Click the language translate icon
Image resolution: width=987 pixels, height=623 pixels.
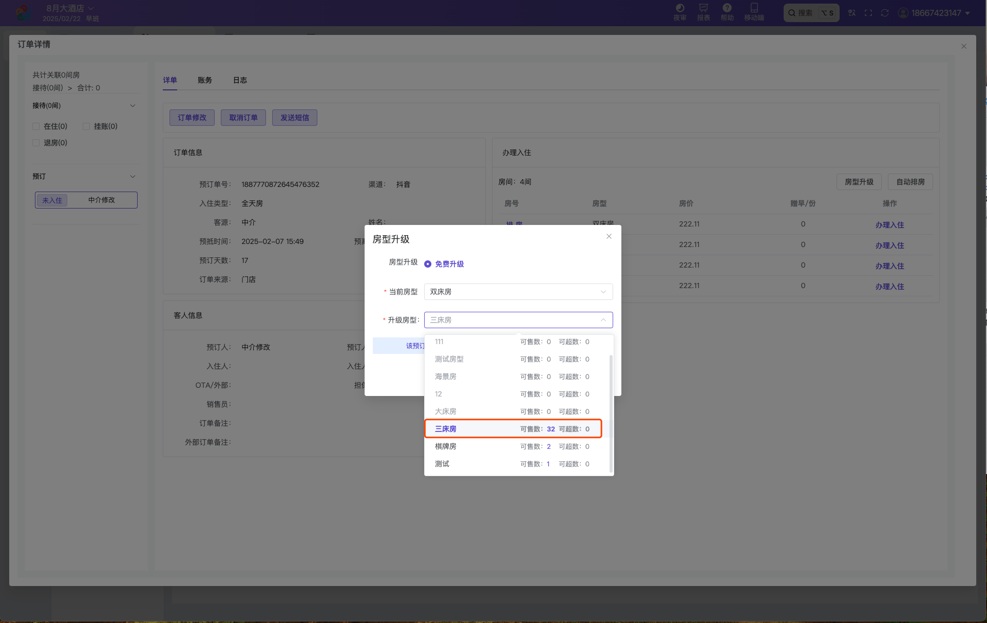click(851, 13)
